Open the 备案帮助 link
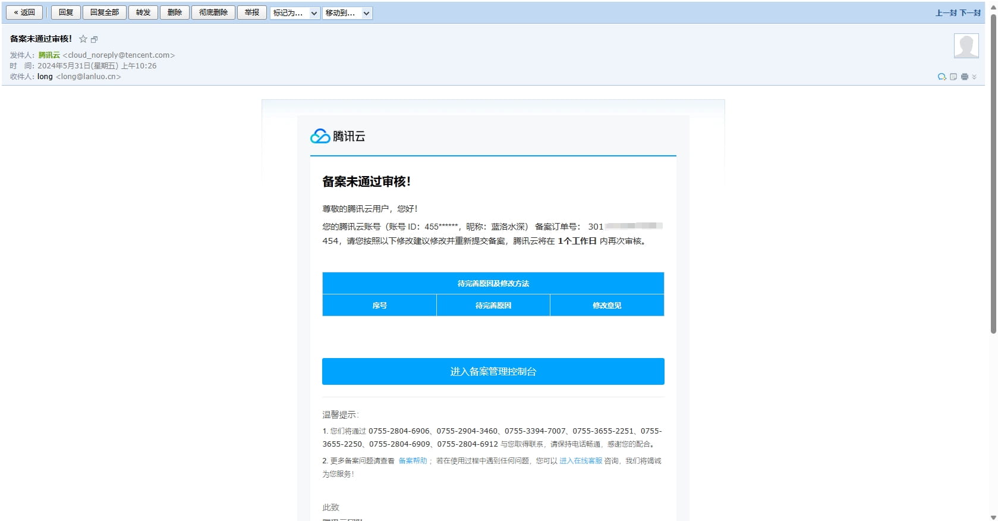Viewport: 998px width, 521px height. point(413,461)
